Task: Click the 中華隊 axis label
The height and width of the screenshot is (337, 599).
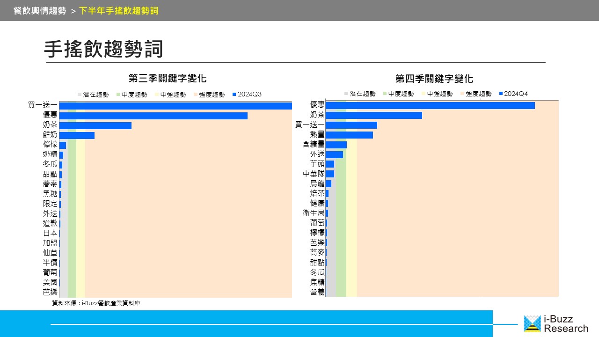Action: tap(313, 174)
